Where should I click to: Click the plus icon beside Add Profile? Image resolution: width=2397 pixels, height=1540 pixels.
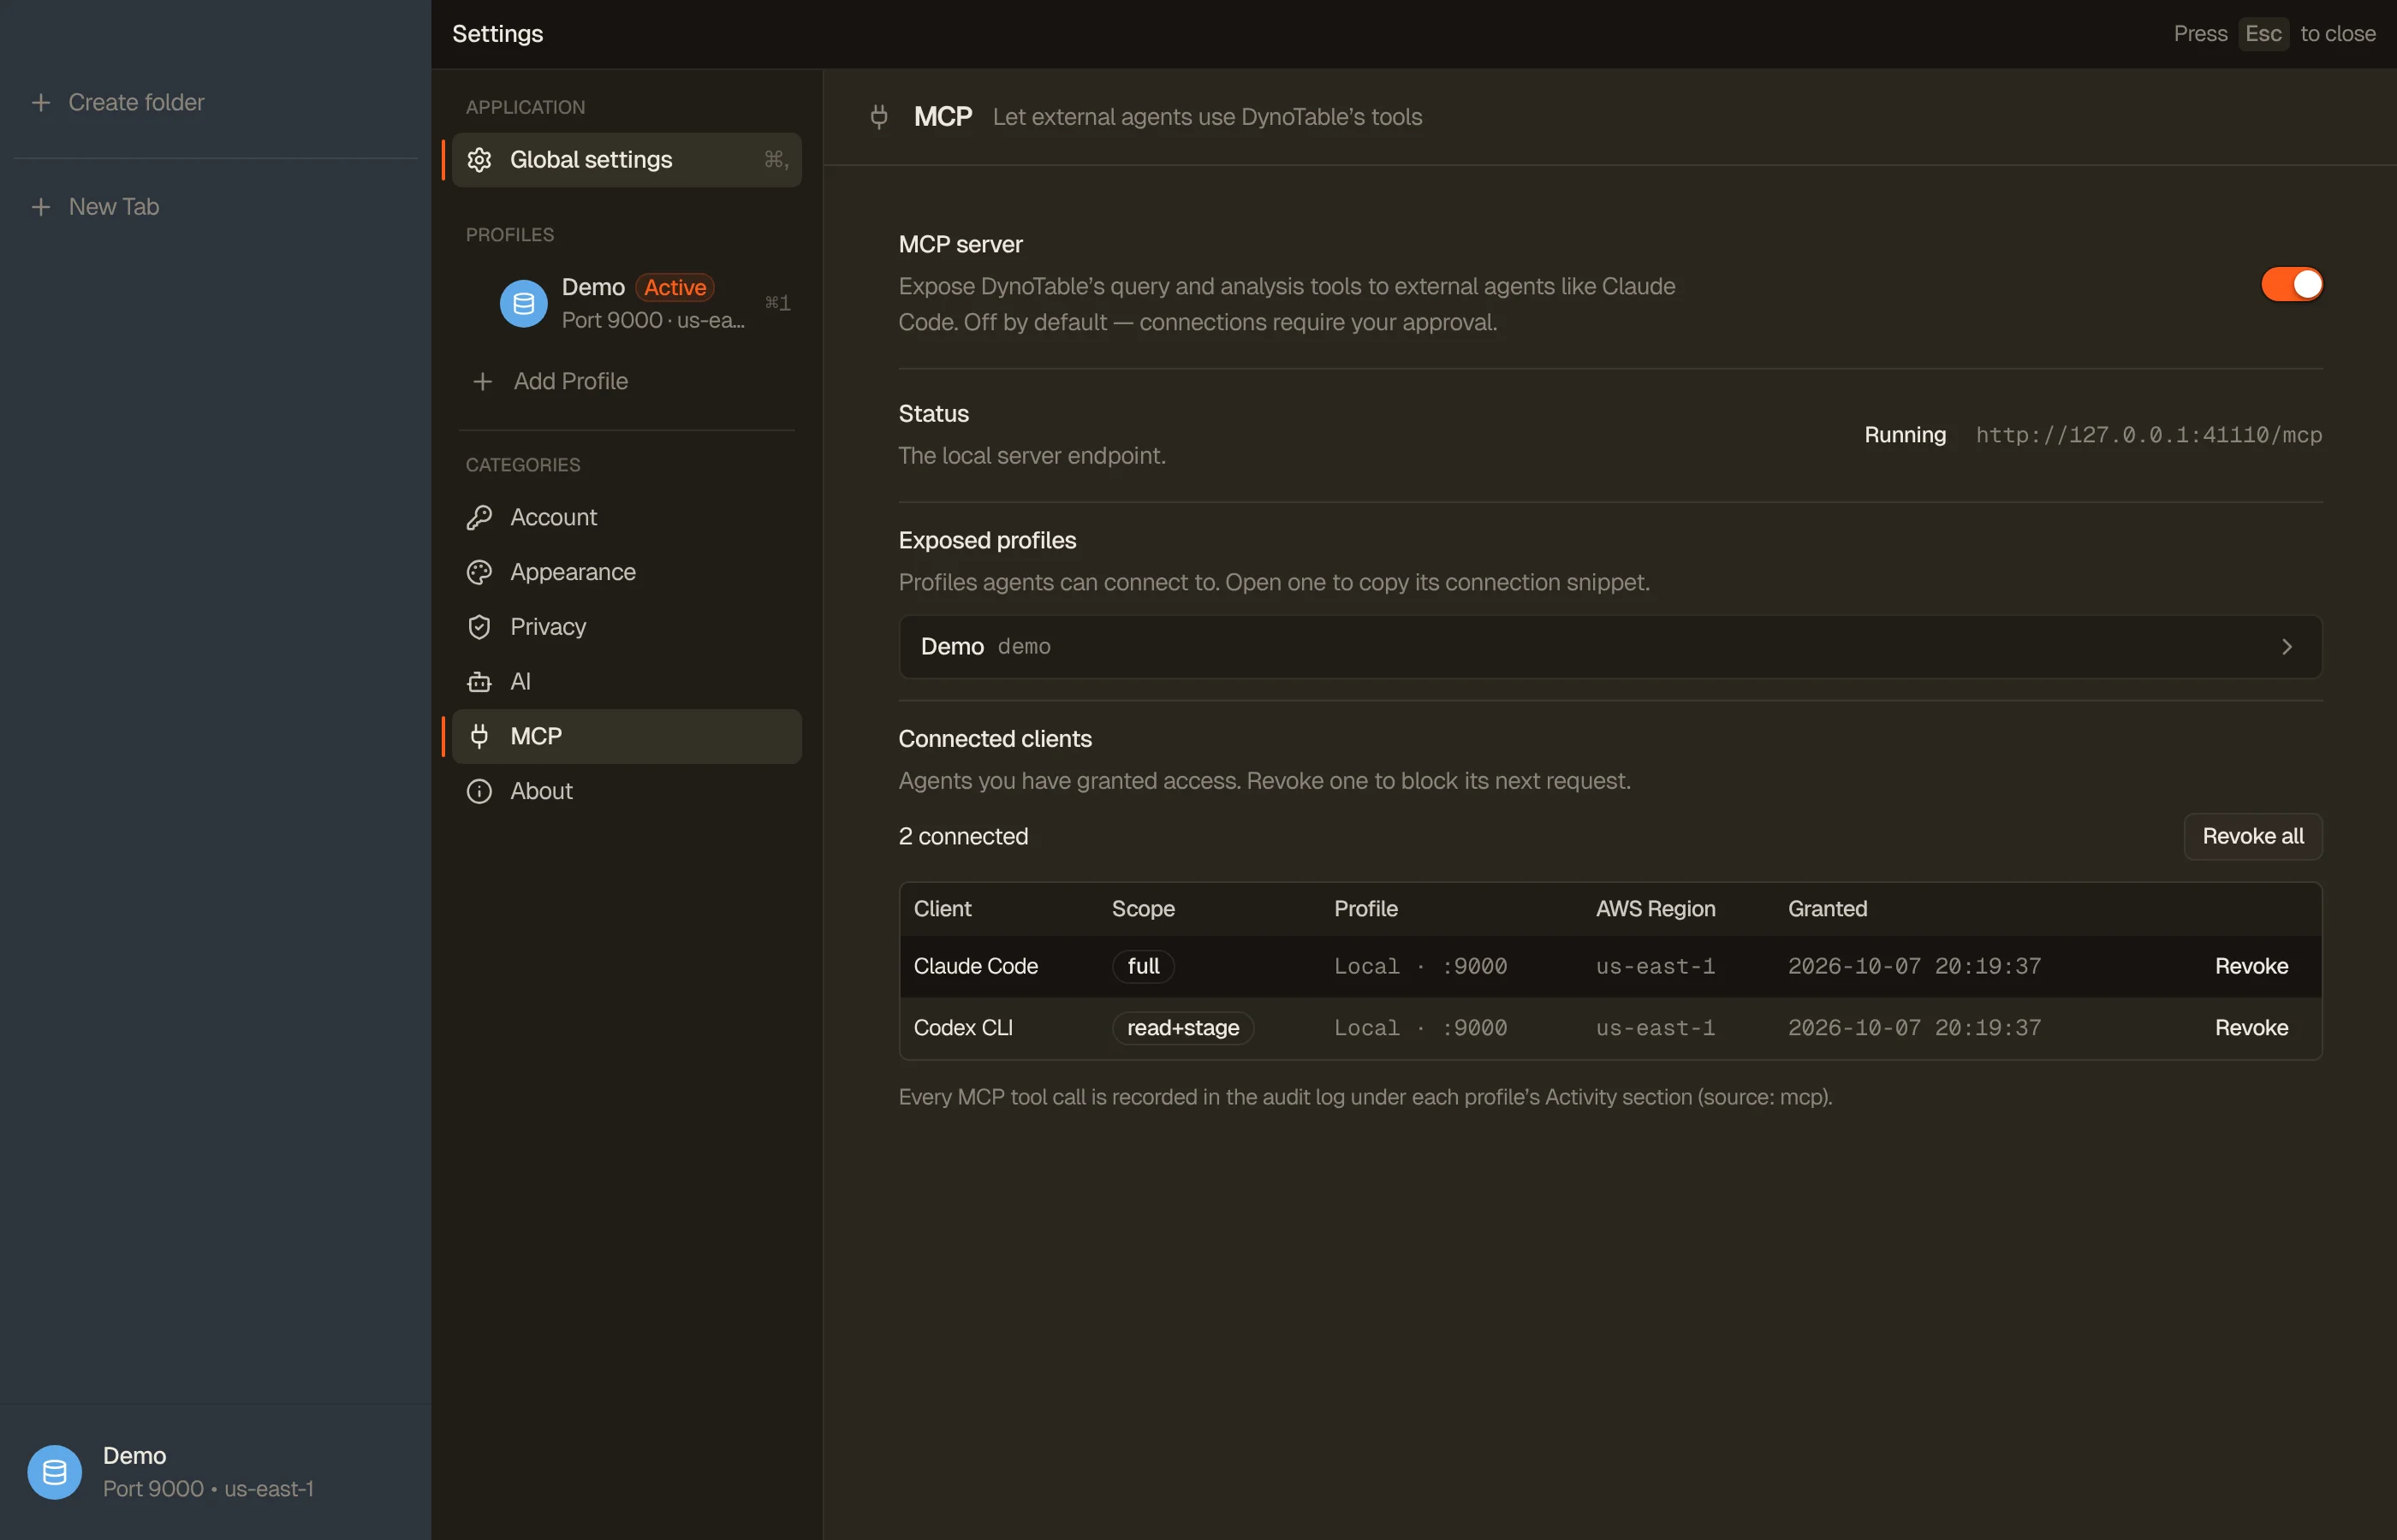(482, 382)
